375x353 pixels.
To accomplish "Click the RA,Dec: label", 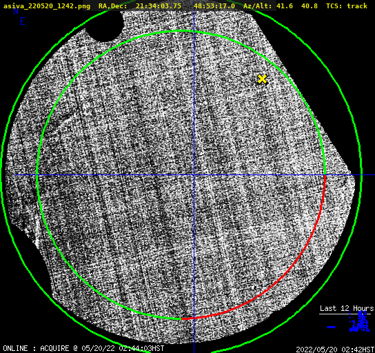I will coord(113,6).
